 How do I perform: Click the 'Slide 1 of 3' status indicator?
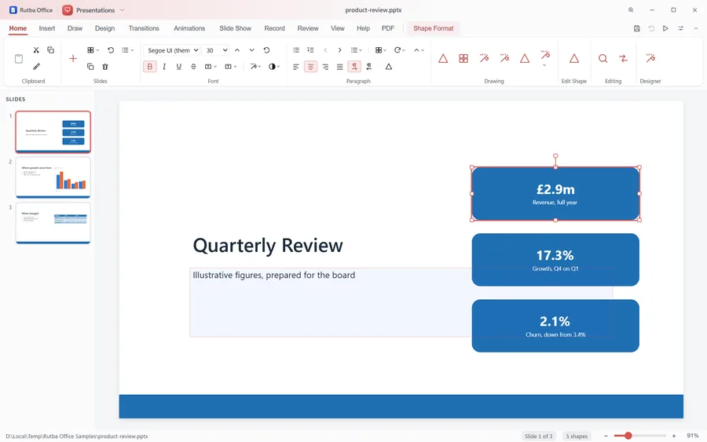[x=538, y=437]
